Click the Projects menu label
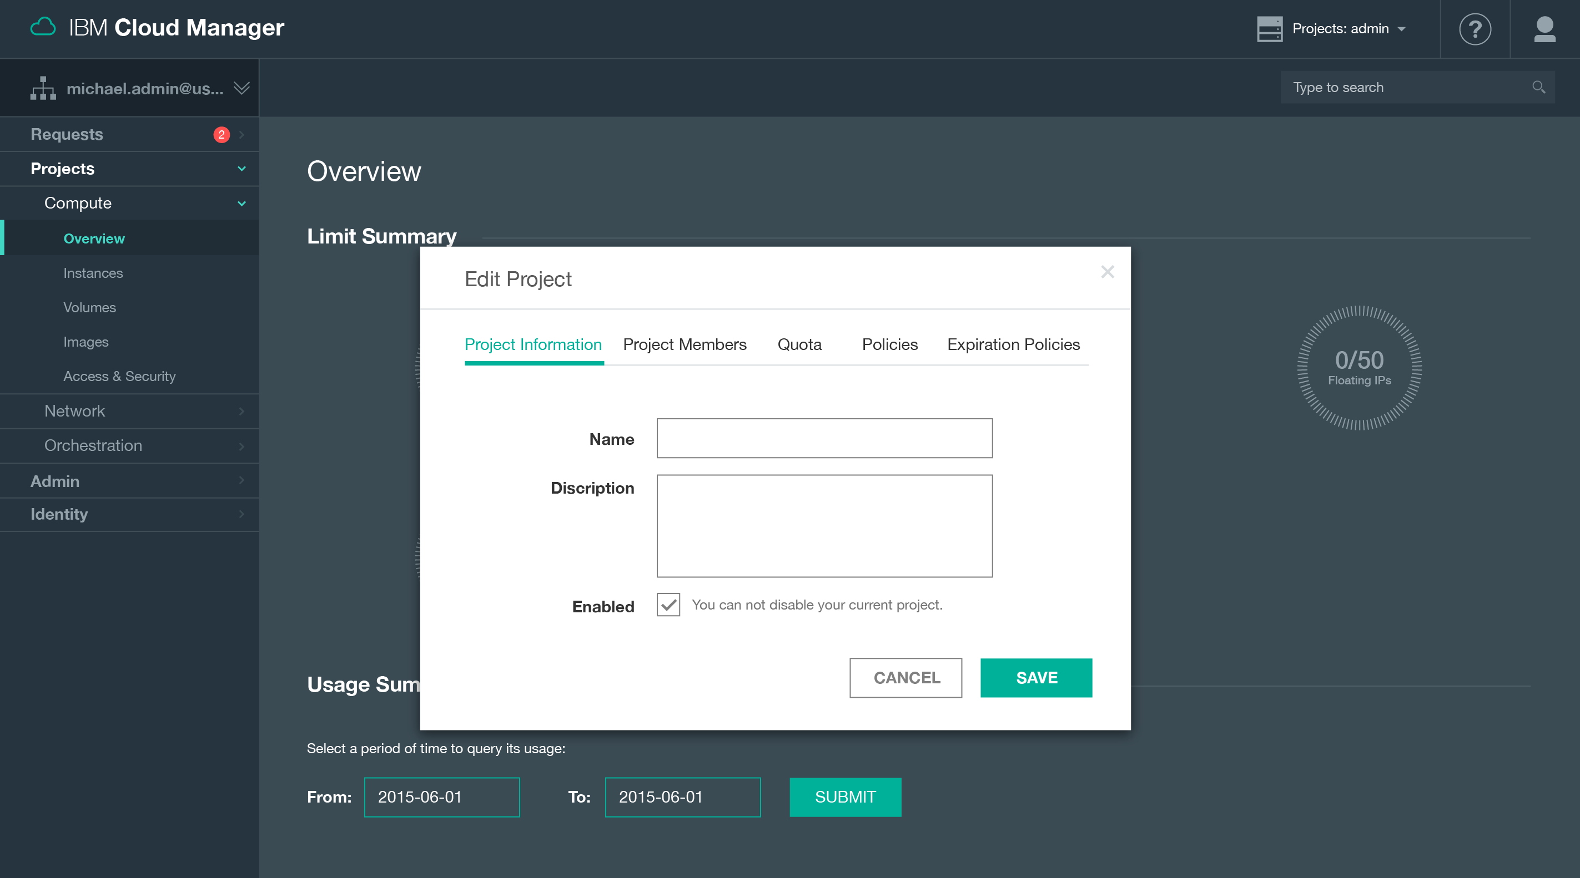The image size is (1580, 878). point(63,169)
